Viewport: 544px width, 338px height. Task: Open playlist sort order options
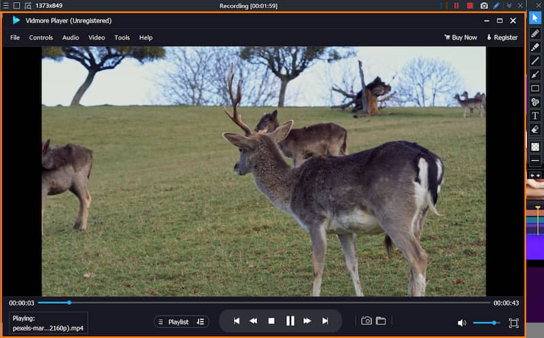[200, 322]
